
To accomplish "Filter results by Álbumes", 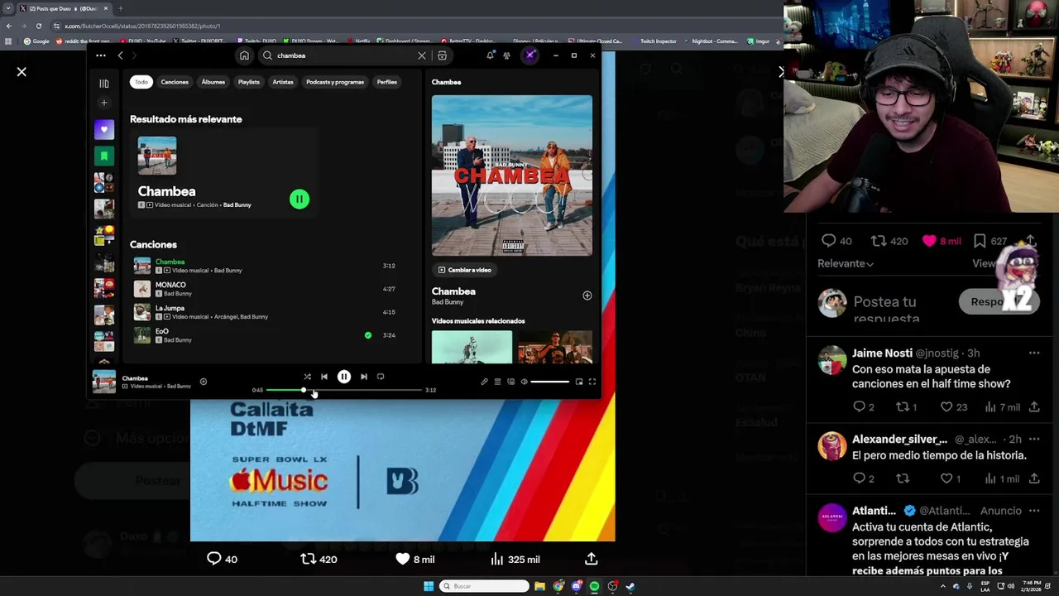I will pos(213,82).
